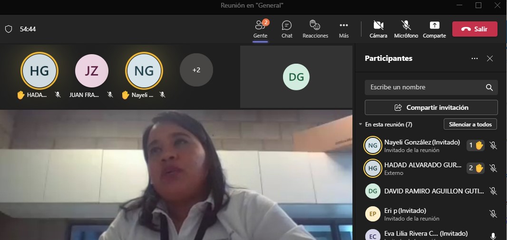Show the +2 additional participants

[x=196, y=70]
